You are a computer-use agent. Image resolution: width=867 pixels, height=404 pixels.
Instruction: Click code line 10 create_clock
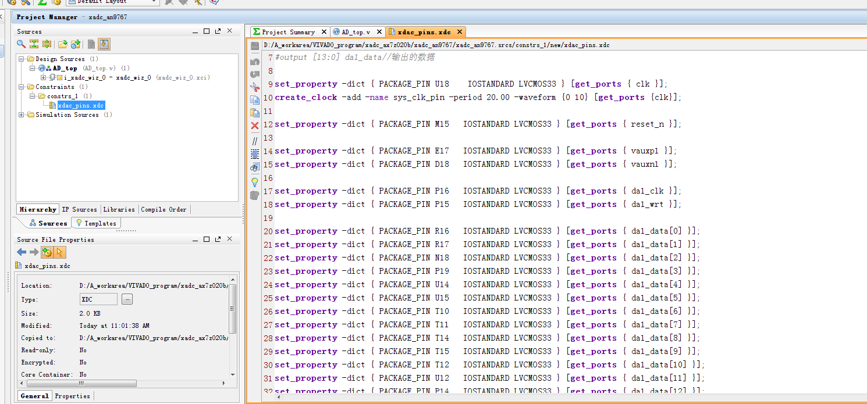coord(478,97)
